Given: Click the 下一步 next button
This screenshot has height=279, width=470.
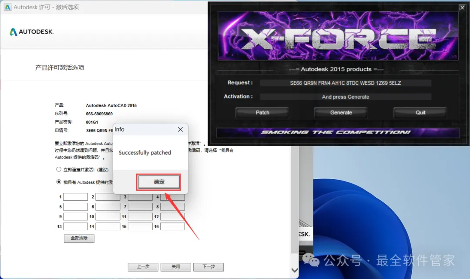Looking at the screenshot, I should point(208,267).
